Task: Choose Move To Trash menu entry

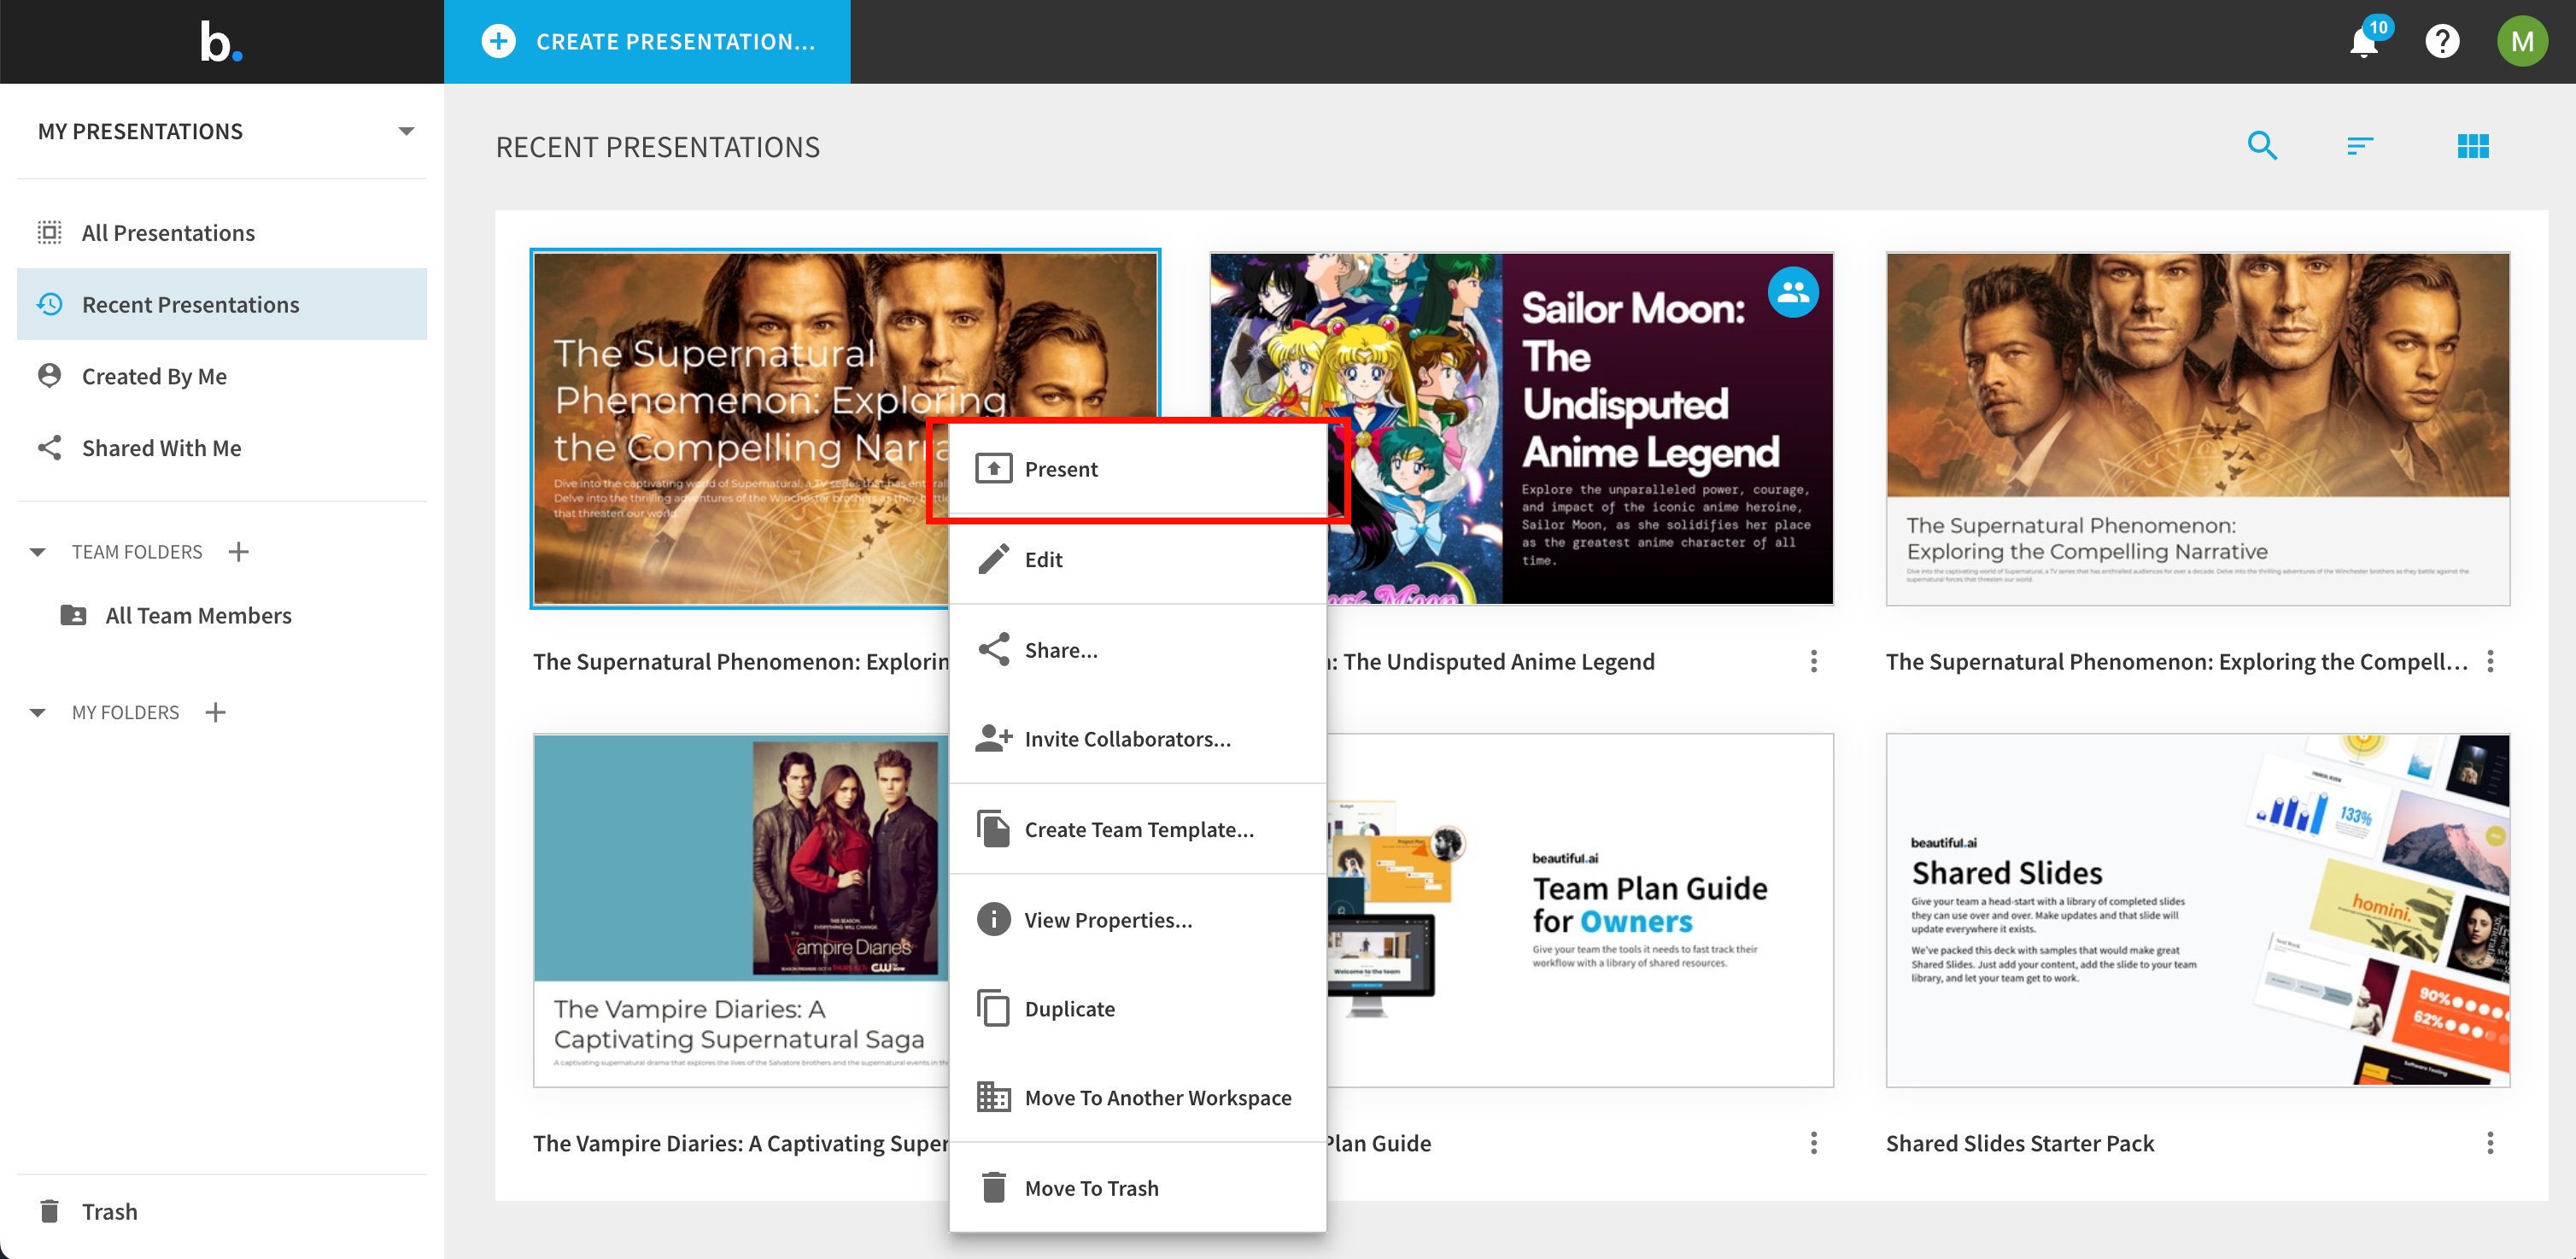Action: (x=1137, y=1187)
